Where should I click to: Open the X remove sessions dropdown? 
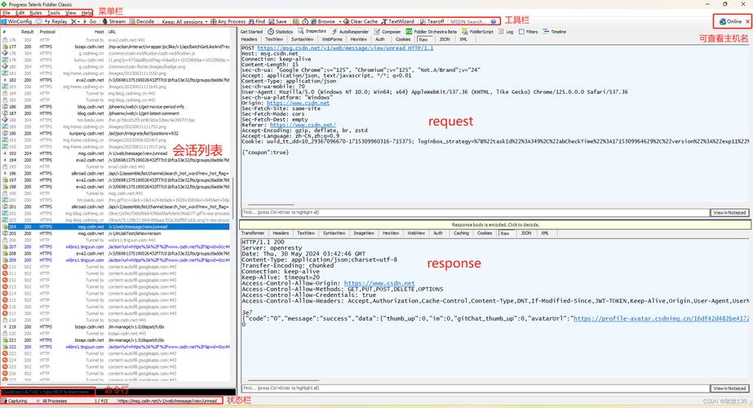click(75, 22)
